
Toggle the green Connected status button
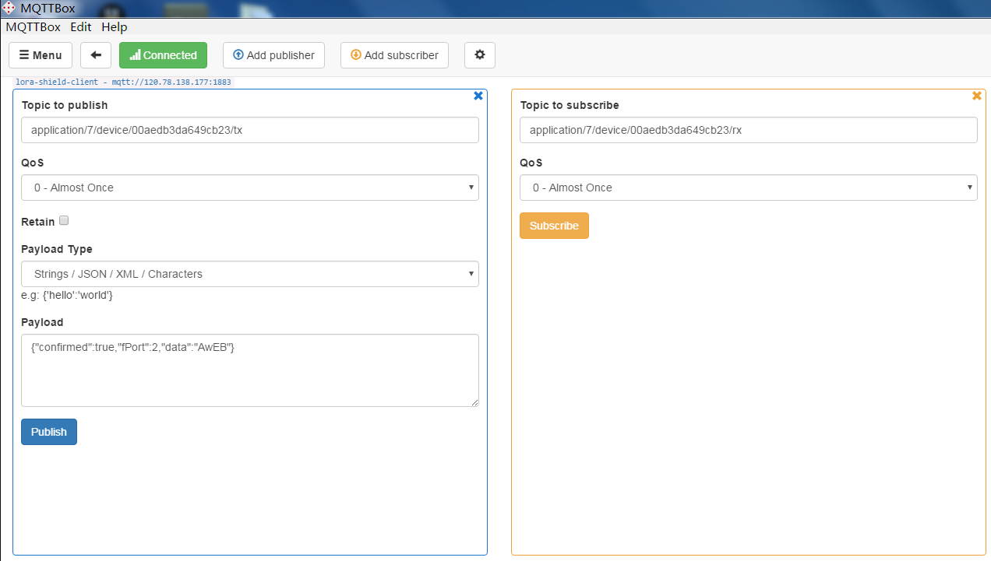[x=163, y=55]
